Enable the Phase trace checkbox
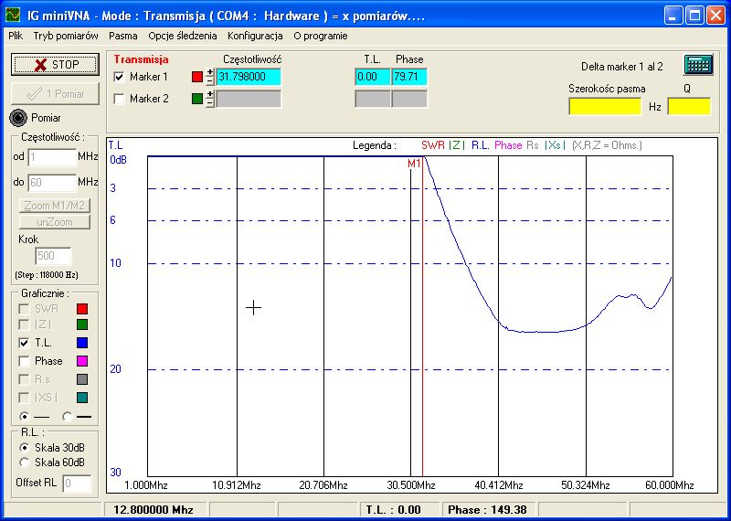Viewport: 731px width, 521px height. (x=24, y=361)
